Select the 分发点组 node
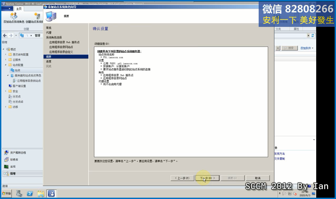This screenshot has width=336, height=199. (16, 102)
